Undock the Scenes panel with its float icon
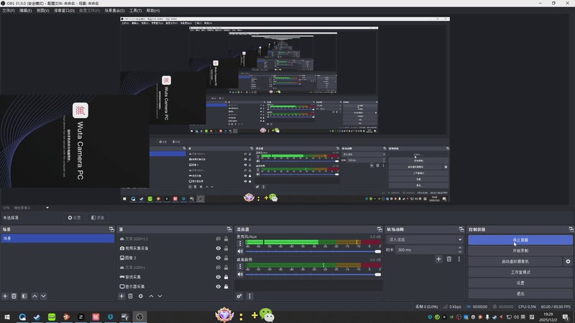Viewport: 575px width, 323px height. [111, 229]
